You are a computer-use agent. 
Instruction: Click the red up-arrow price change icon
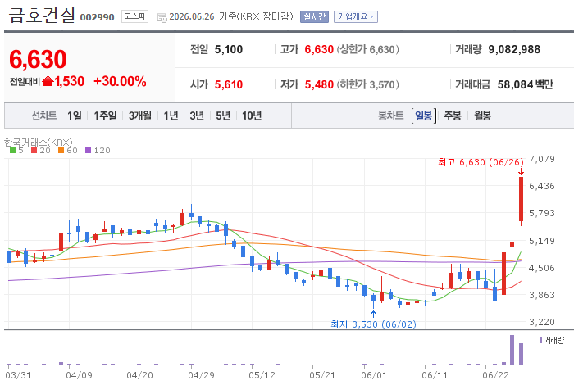(48, 81)
